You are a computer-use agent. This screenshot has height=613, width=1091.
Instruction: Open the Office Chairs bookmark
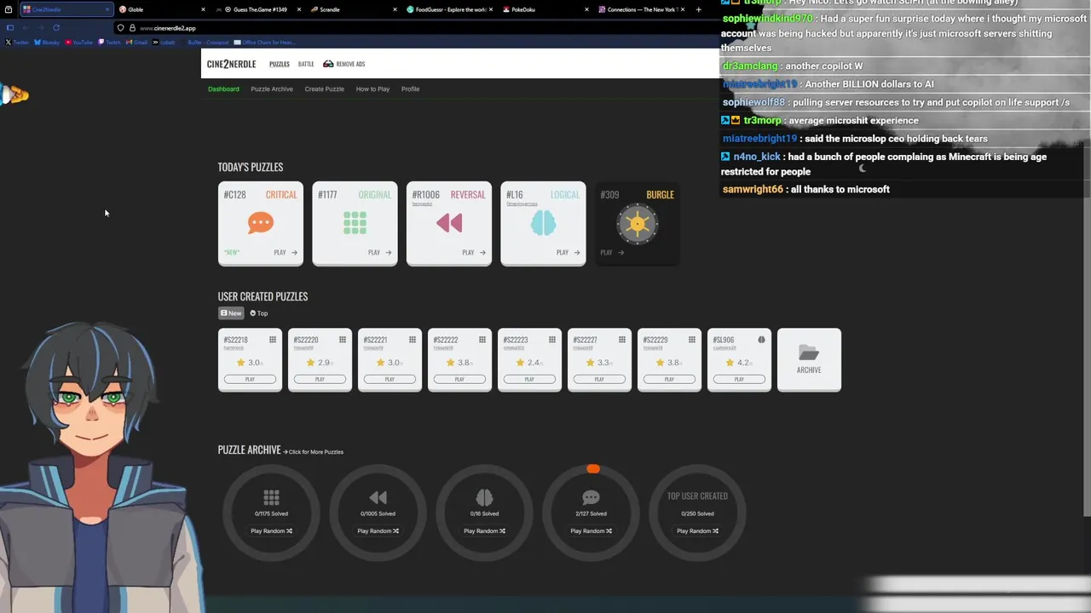click(x=266, y=42)
